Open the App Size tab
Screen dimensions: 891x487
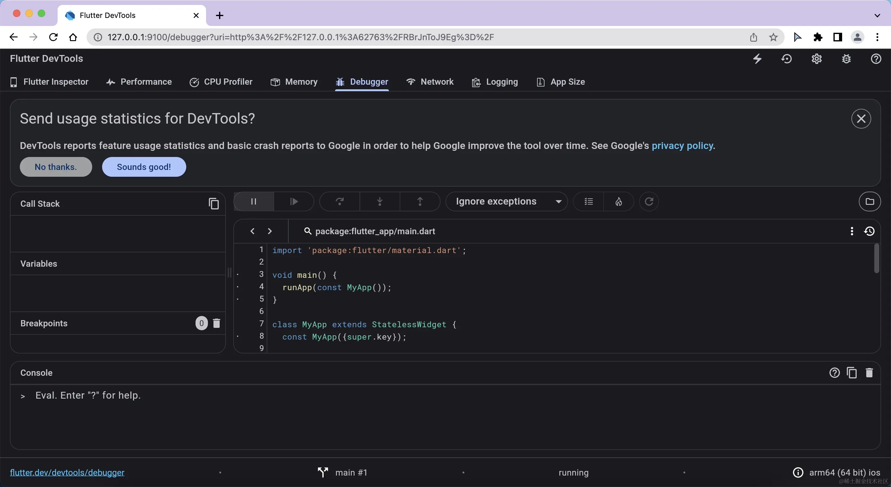click(561, 82)
